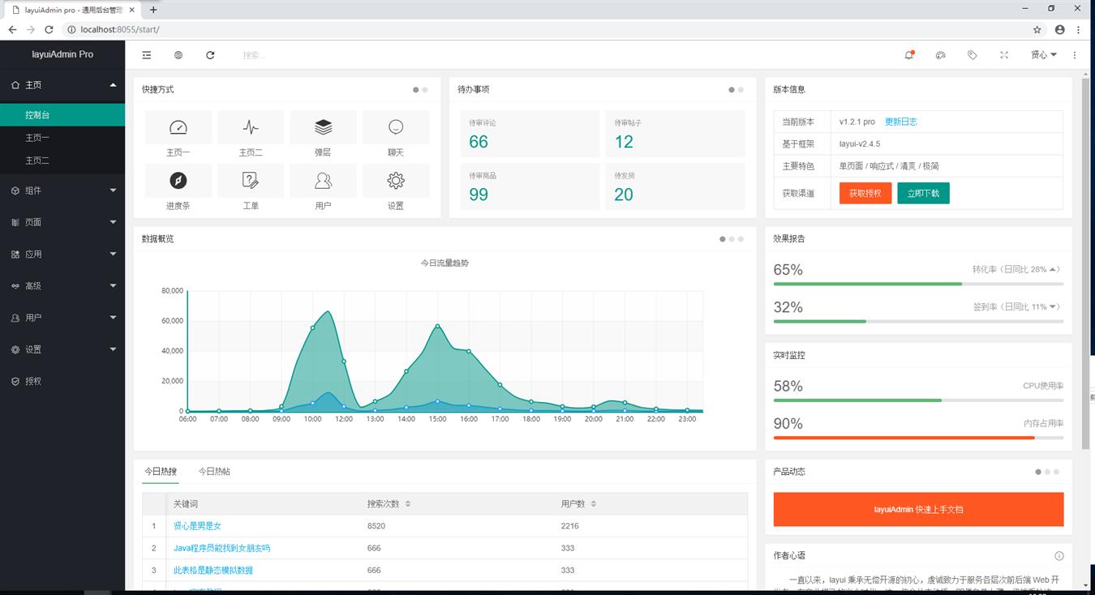This screenshot has width=1095, height=595.
Task: Expand the 应用 sidebar menu
Action: coord(62,254)
